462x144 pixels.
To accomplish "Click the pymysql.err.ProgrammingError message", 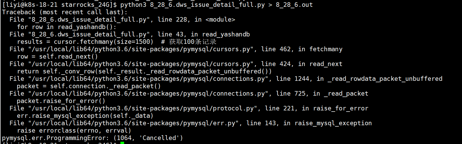I will (x=92, y=138).
